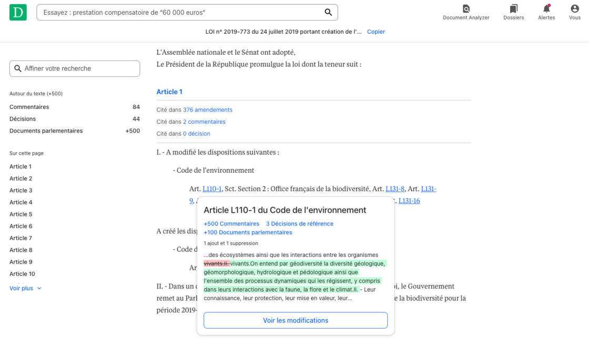The height and width of the screenshot is (347, 589).
Task: Open the green D home logo
Action: (x=18, y=13)
